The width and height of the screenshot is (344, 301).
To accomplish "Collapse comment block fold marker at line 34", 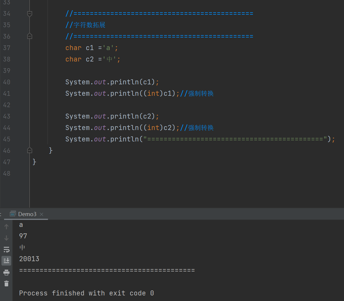I will (30, 13).
